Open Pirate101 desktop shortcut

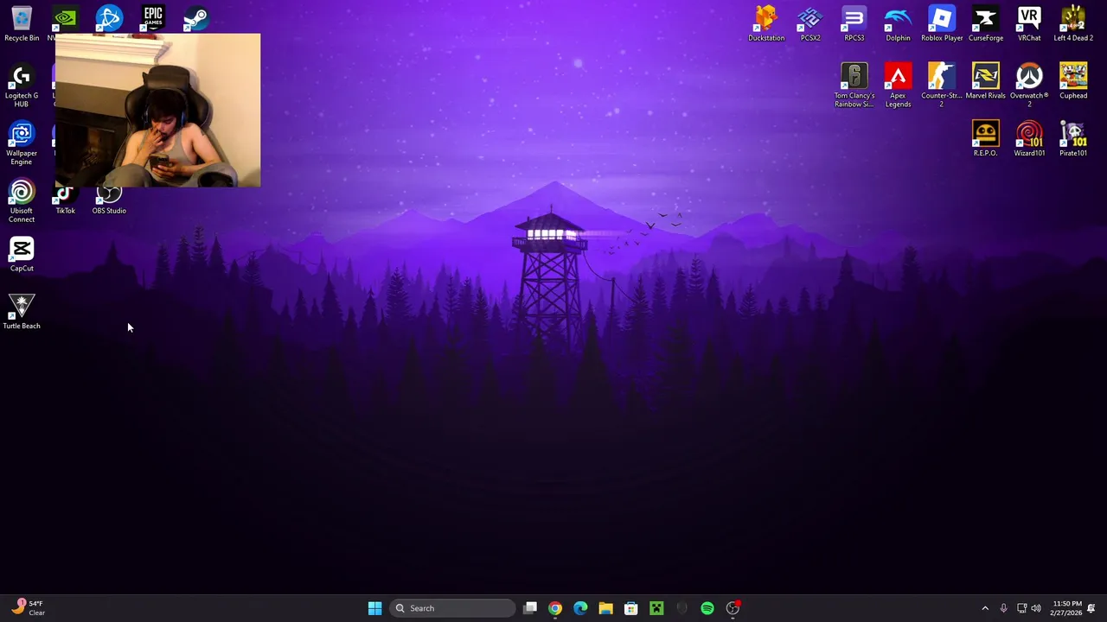tap(1073, 139)
